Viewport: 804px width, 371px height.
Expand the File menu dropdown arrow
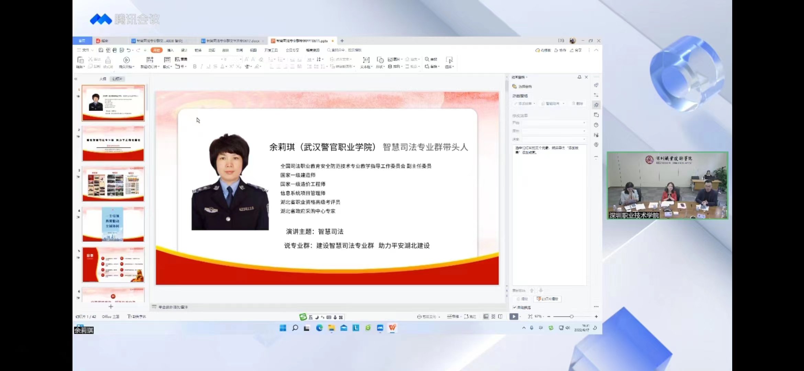(x=92, y=50)
